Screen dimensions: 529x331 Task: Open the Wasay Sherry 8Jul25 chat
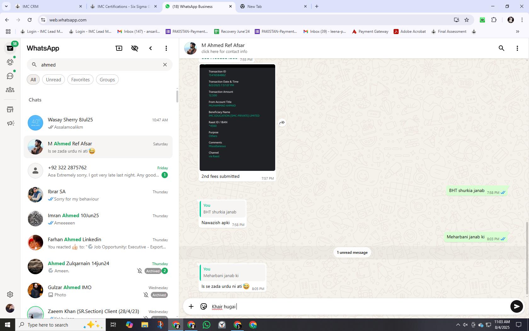click(x=98, y=123)
